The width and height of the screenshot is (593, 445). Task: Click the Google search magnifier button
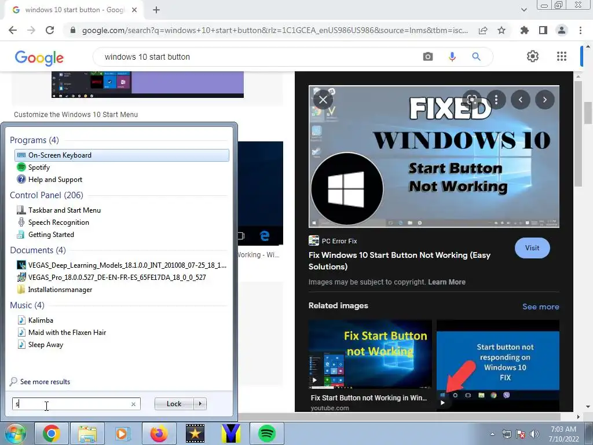(x=476, y=57)
